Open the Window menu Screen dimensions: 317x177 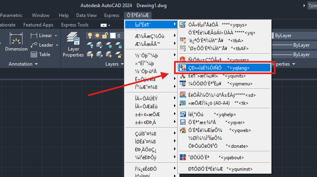(41, 15)
